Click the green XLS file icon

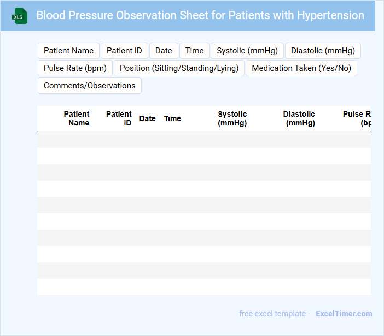(20, 16)
